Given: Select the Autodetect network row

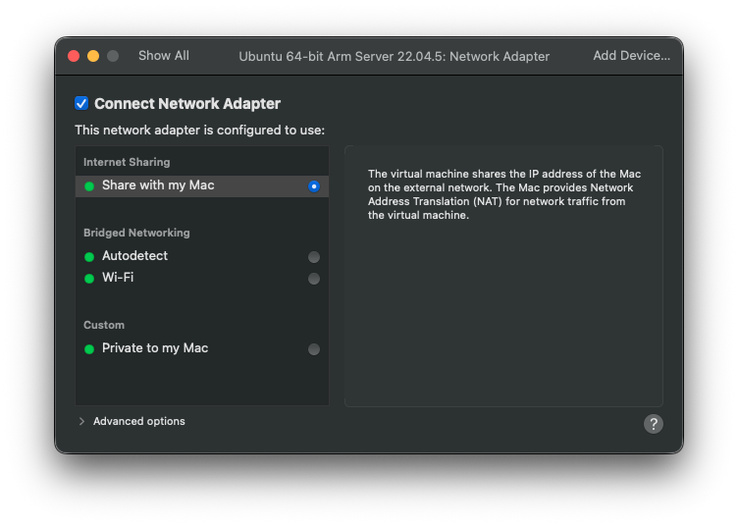Looking at the screenshot, I should 202,256.
